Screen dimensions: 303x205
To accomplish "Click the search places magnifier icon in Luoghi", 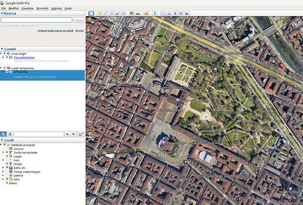I will click(3, 134).
